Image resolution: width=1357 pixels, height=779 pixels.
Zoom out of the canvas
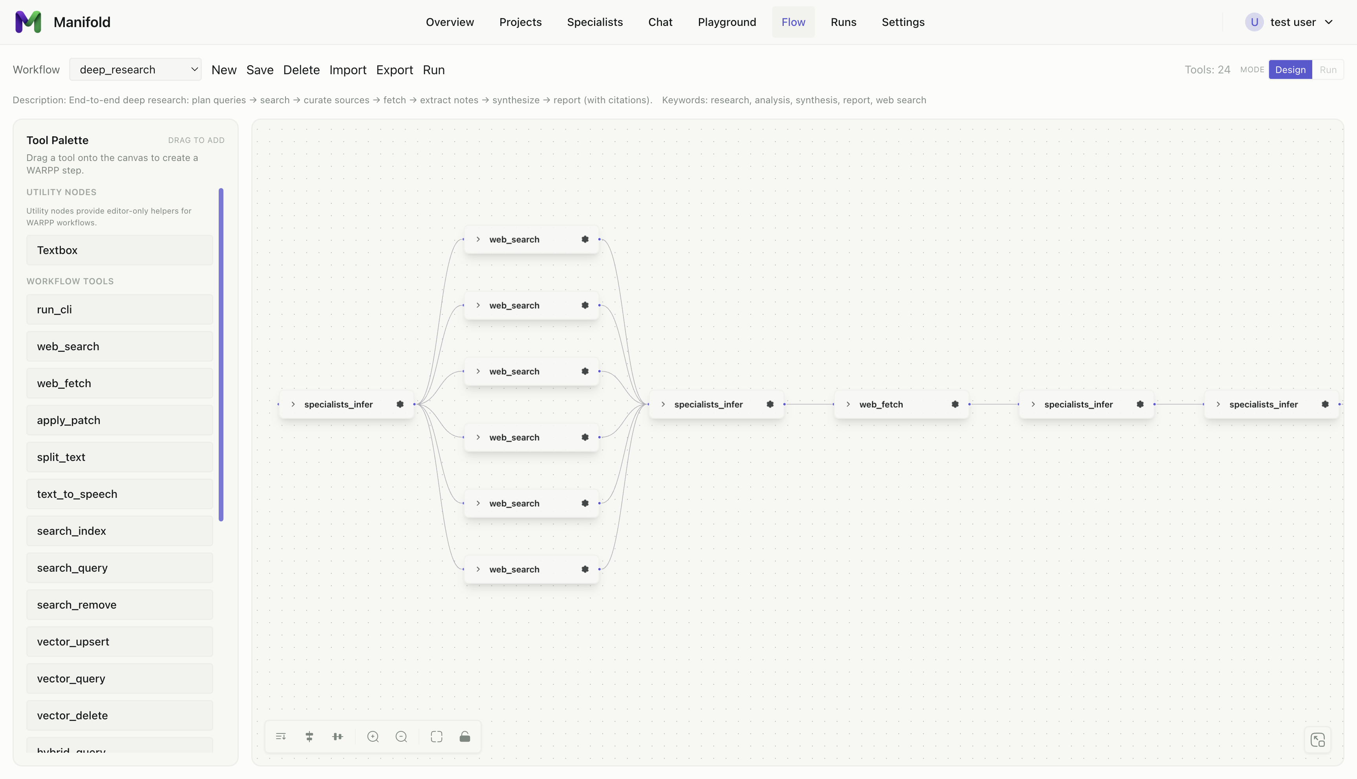pos(401,736)
